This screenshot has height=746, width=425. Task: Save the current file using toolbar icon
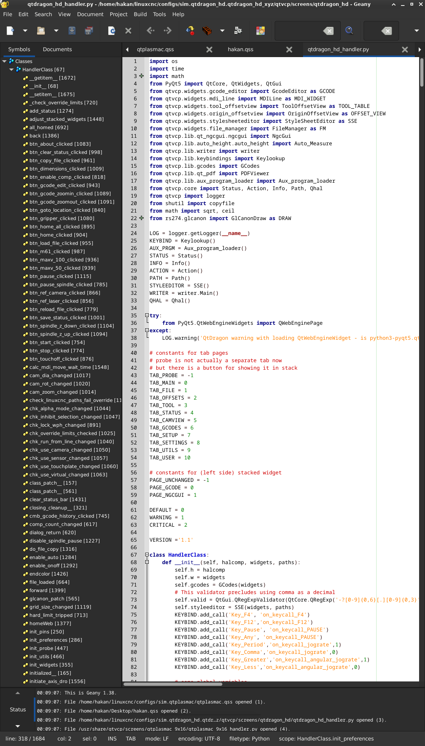[x=72, y=31]
